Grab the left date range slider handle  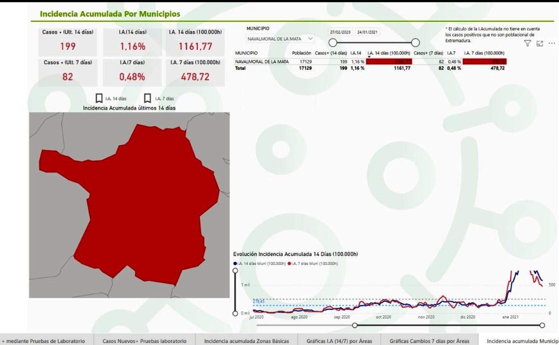[x=333, y=43]
